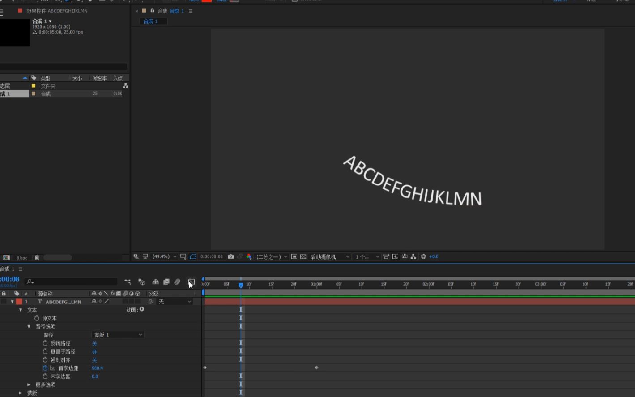Open the composition mini-flowchart in the timeline
This screenshot has width=635, height=397.
[128, 282]
